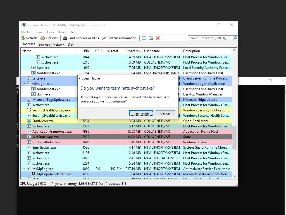Select the svchost.exe row with PID 7352
Screen dimensions: 286x215
click(126, 126)
